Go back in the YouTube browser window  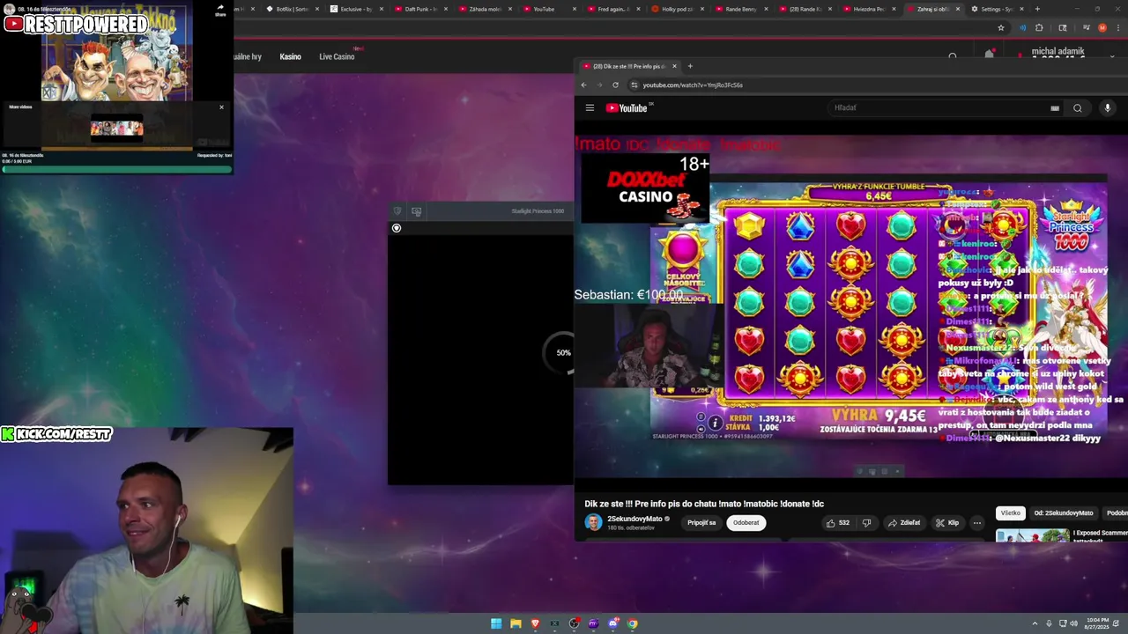(583, 85)
